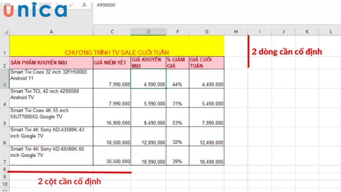Select the cell containing 18,990,000
The image size is (341, 192).
point(148,156)
